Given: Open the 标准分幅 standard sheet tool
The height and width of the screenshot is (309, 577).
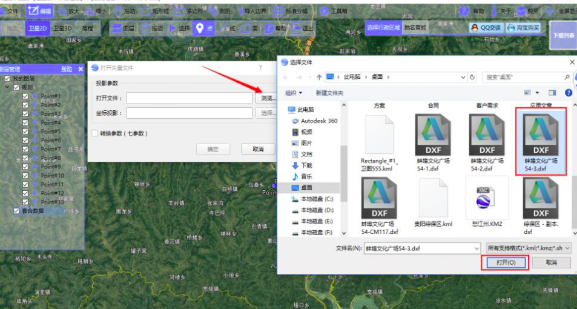Looking at the screenshot, I should [x=291, y=12].
